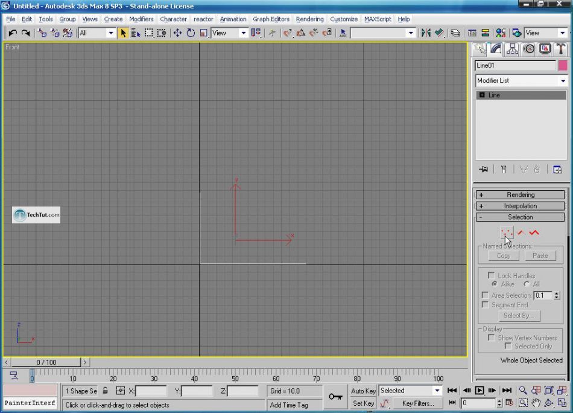Open the Motion panel tab
The width and height of the screenshot is (573, 413).
click(x=529, y=49)
